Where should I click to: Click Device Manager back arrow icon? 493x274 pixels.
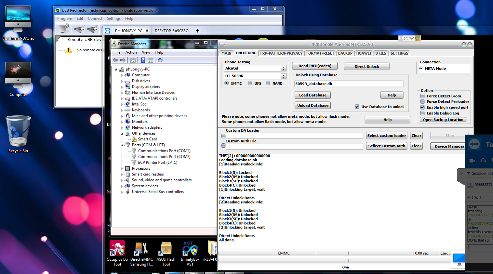115,60
